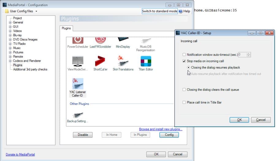This screenshot has height=161, width=278.
Task: Click the In Plugins button
Action: click(140, 135)
